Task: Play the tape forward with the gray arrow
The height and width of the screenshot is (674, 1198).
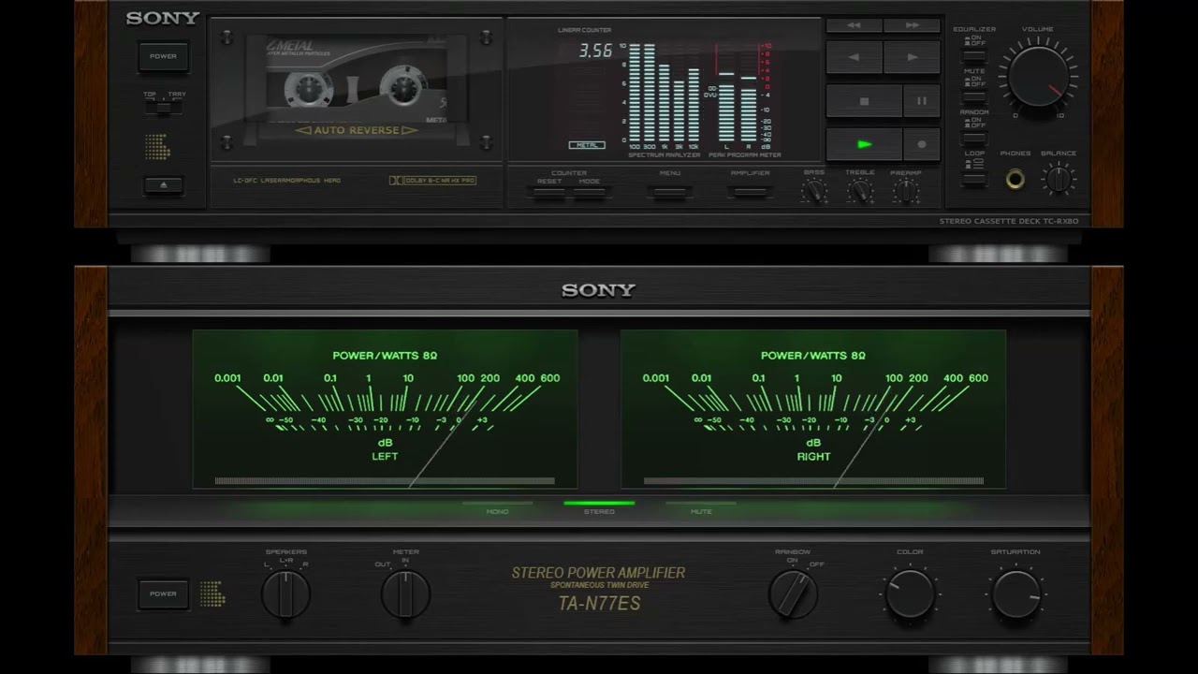Action: pos(913,57)
